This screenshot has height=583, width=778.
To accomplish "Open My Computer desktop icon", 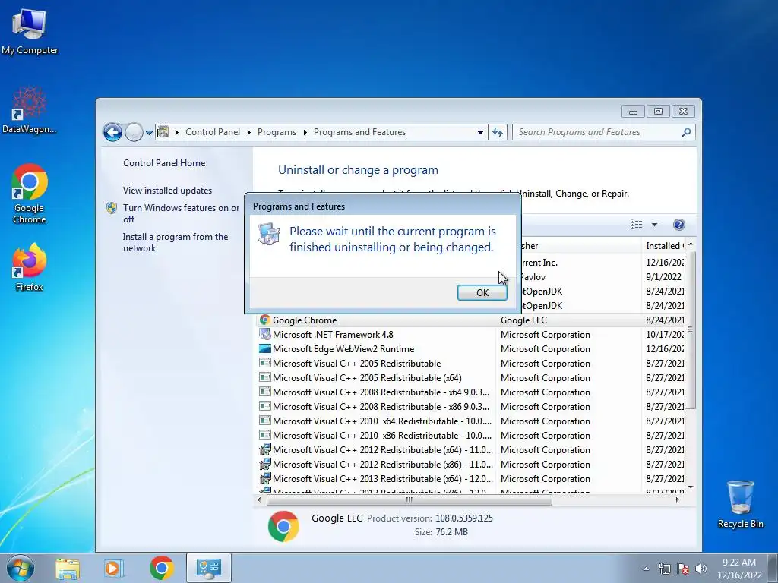I will click(x=30, y=31).
